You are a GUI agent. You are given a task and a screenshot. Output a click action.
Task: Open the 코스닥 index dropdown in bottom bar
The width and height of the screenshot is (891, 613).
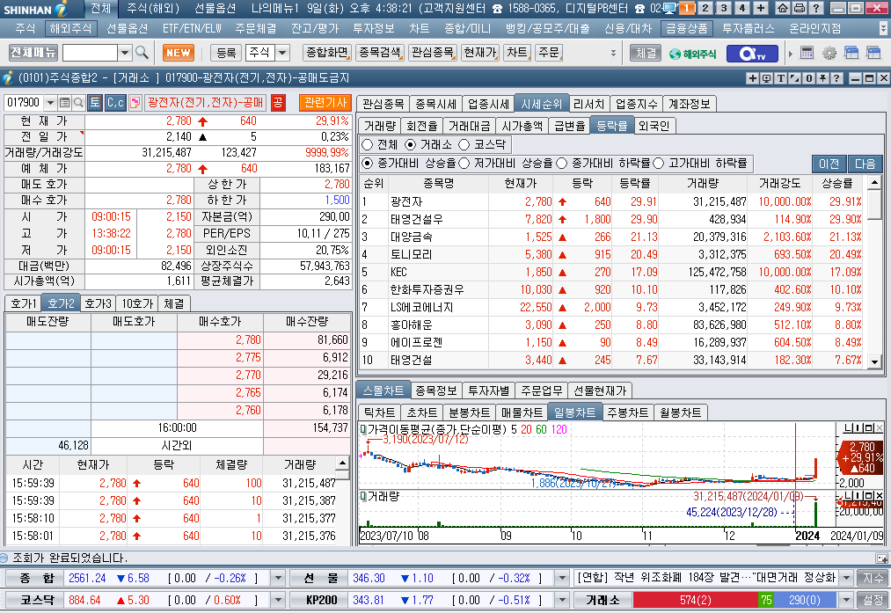point(278,599)
